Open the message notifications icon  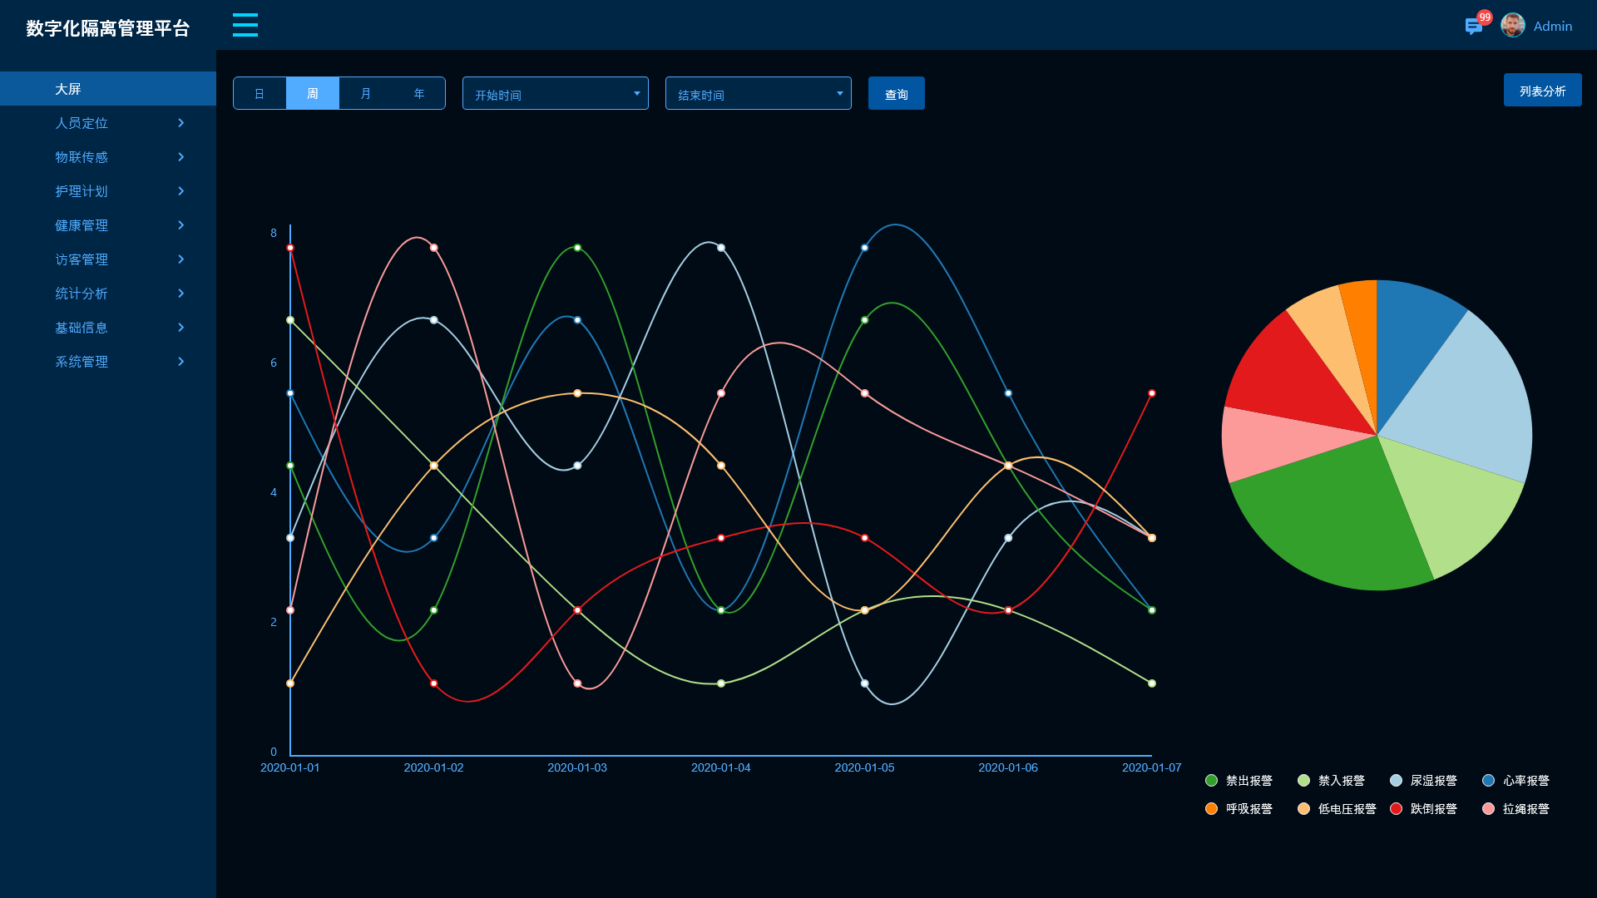[1474, 27]
